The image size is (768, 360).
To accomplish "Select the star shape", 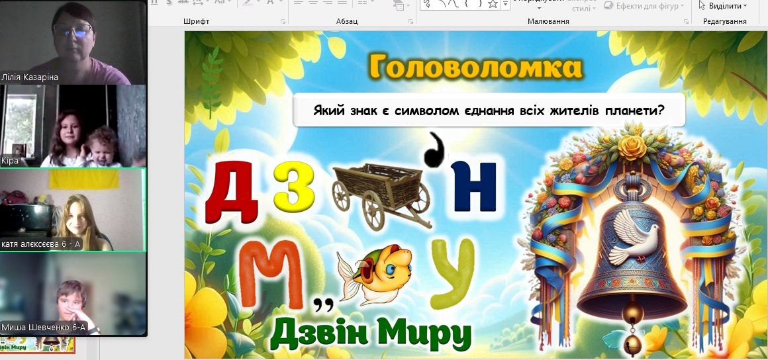I will coord(493,4).
